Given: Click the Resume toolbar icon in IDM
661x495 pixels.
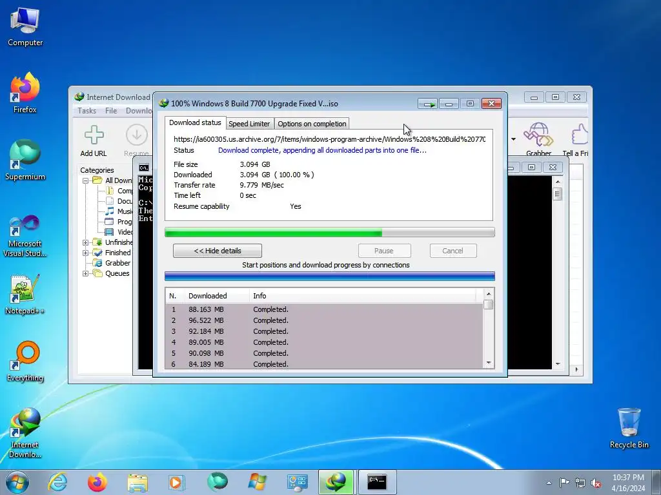Looking at the screenshot, I should point(136,141).
